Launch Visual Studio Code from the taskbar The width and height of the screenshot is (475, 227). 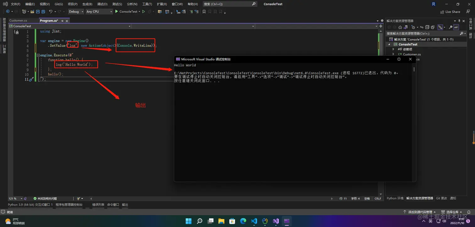point(254,221)
